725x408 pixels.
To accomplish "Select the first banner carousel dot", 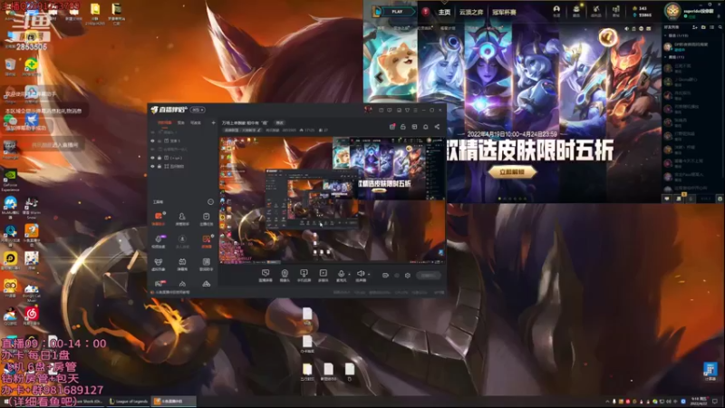I will 500,199.
